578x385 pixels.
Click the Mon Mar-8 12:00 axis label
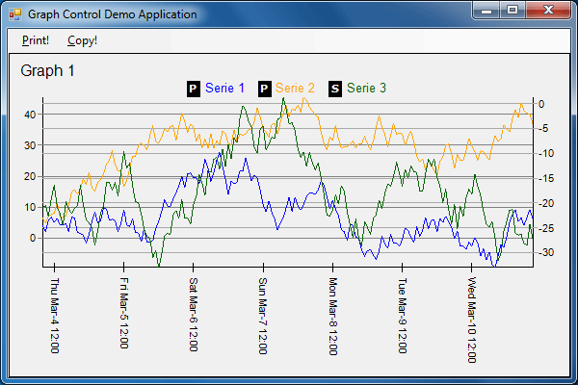pos(332,317)
